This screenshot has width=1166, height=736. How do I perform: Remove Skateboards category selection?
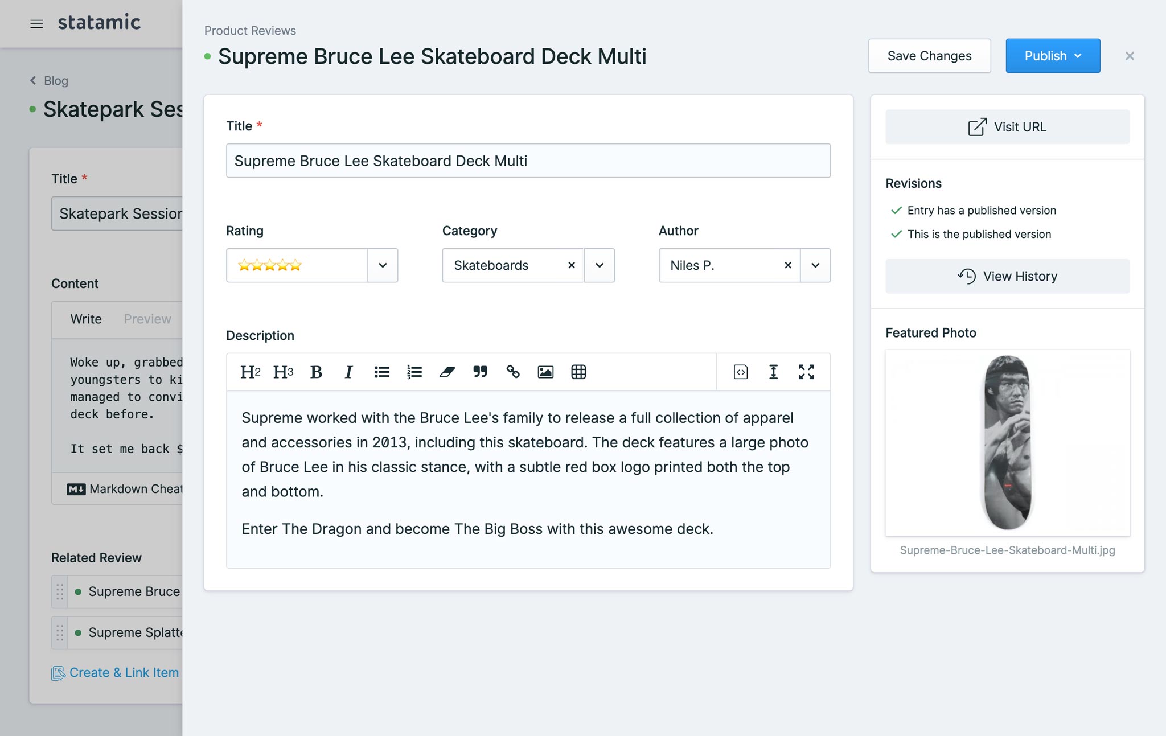point(572,265)
